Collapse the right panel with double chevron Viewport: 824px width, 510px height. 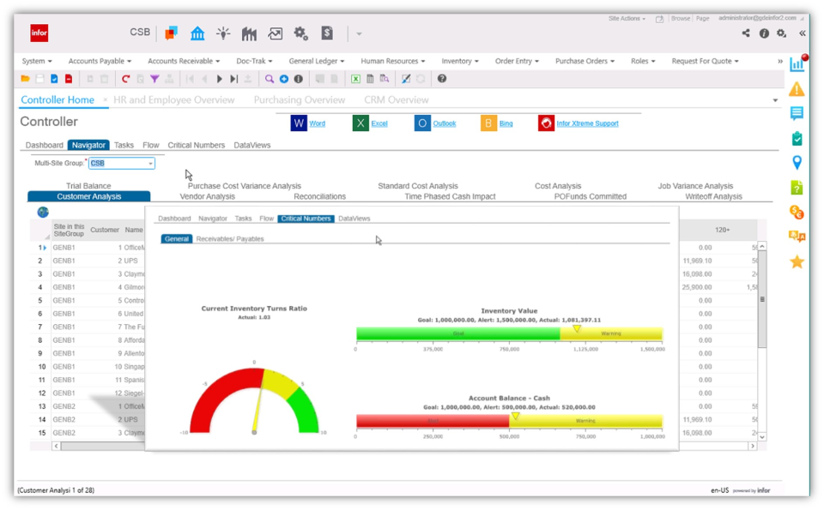803,33
